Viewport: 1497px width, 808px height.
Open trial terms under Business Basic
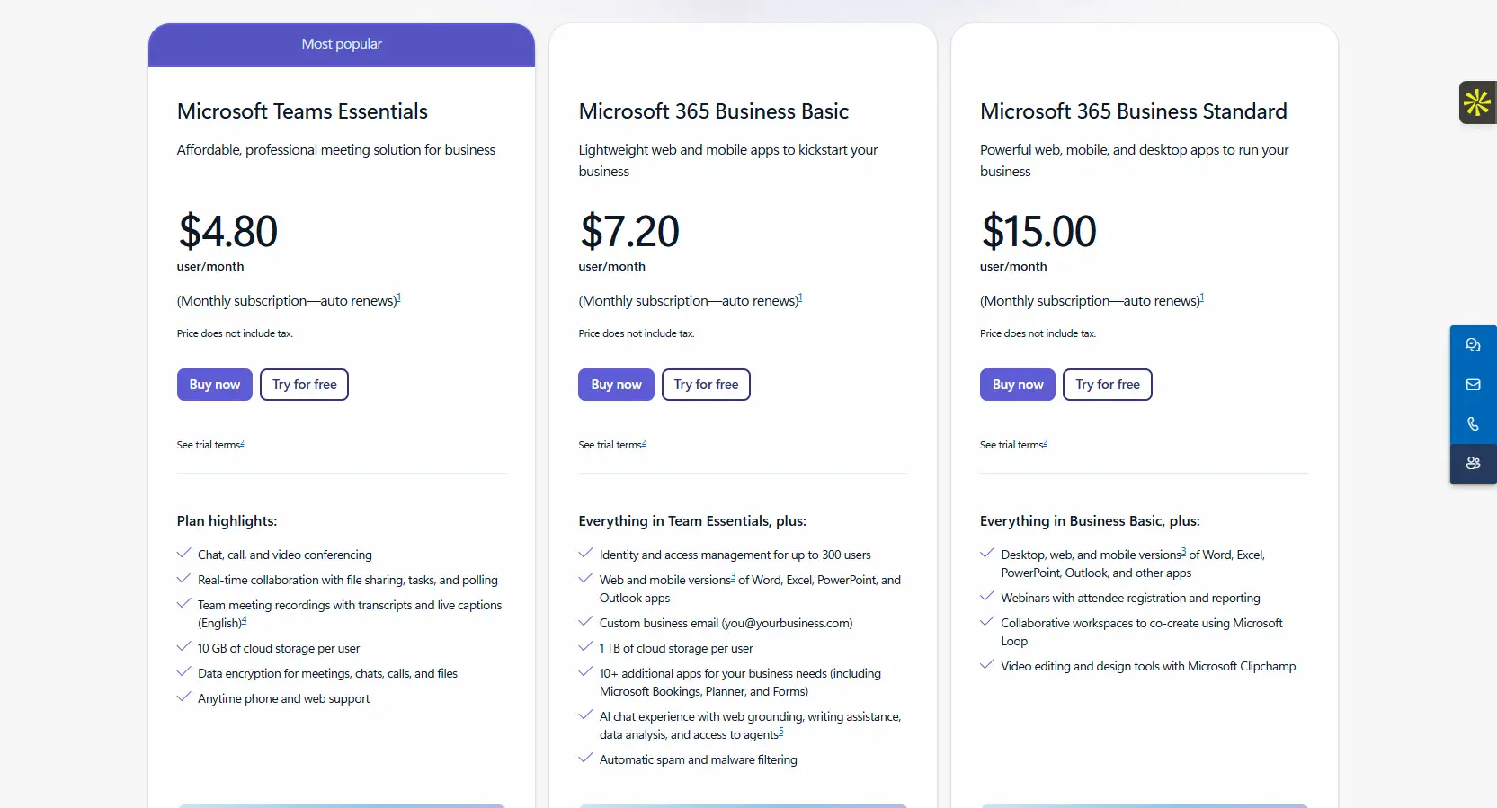[610, 444]
